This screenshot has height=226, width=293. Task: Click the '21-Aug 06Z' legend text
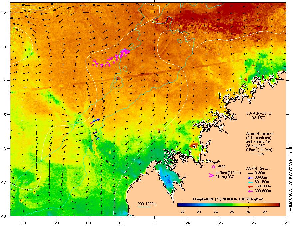click(225, 177)
